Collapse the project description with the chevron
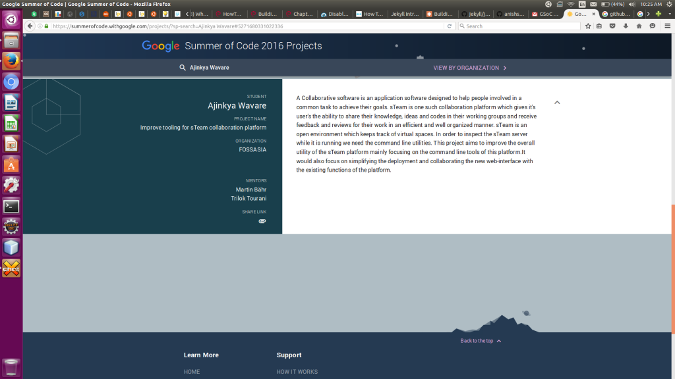This screenshot has width=675, height=379. coord(557,103)
